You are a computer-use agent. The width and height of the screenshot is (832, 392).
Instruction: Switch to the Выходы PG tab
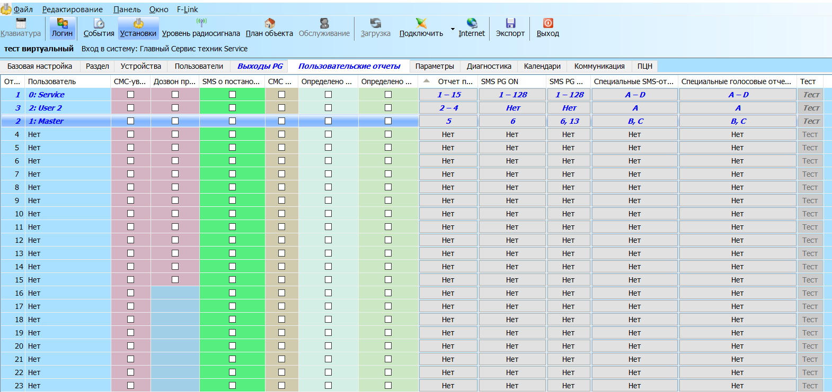pyautogui.click(x=260, y=66)
